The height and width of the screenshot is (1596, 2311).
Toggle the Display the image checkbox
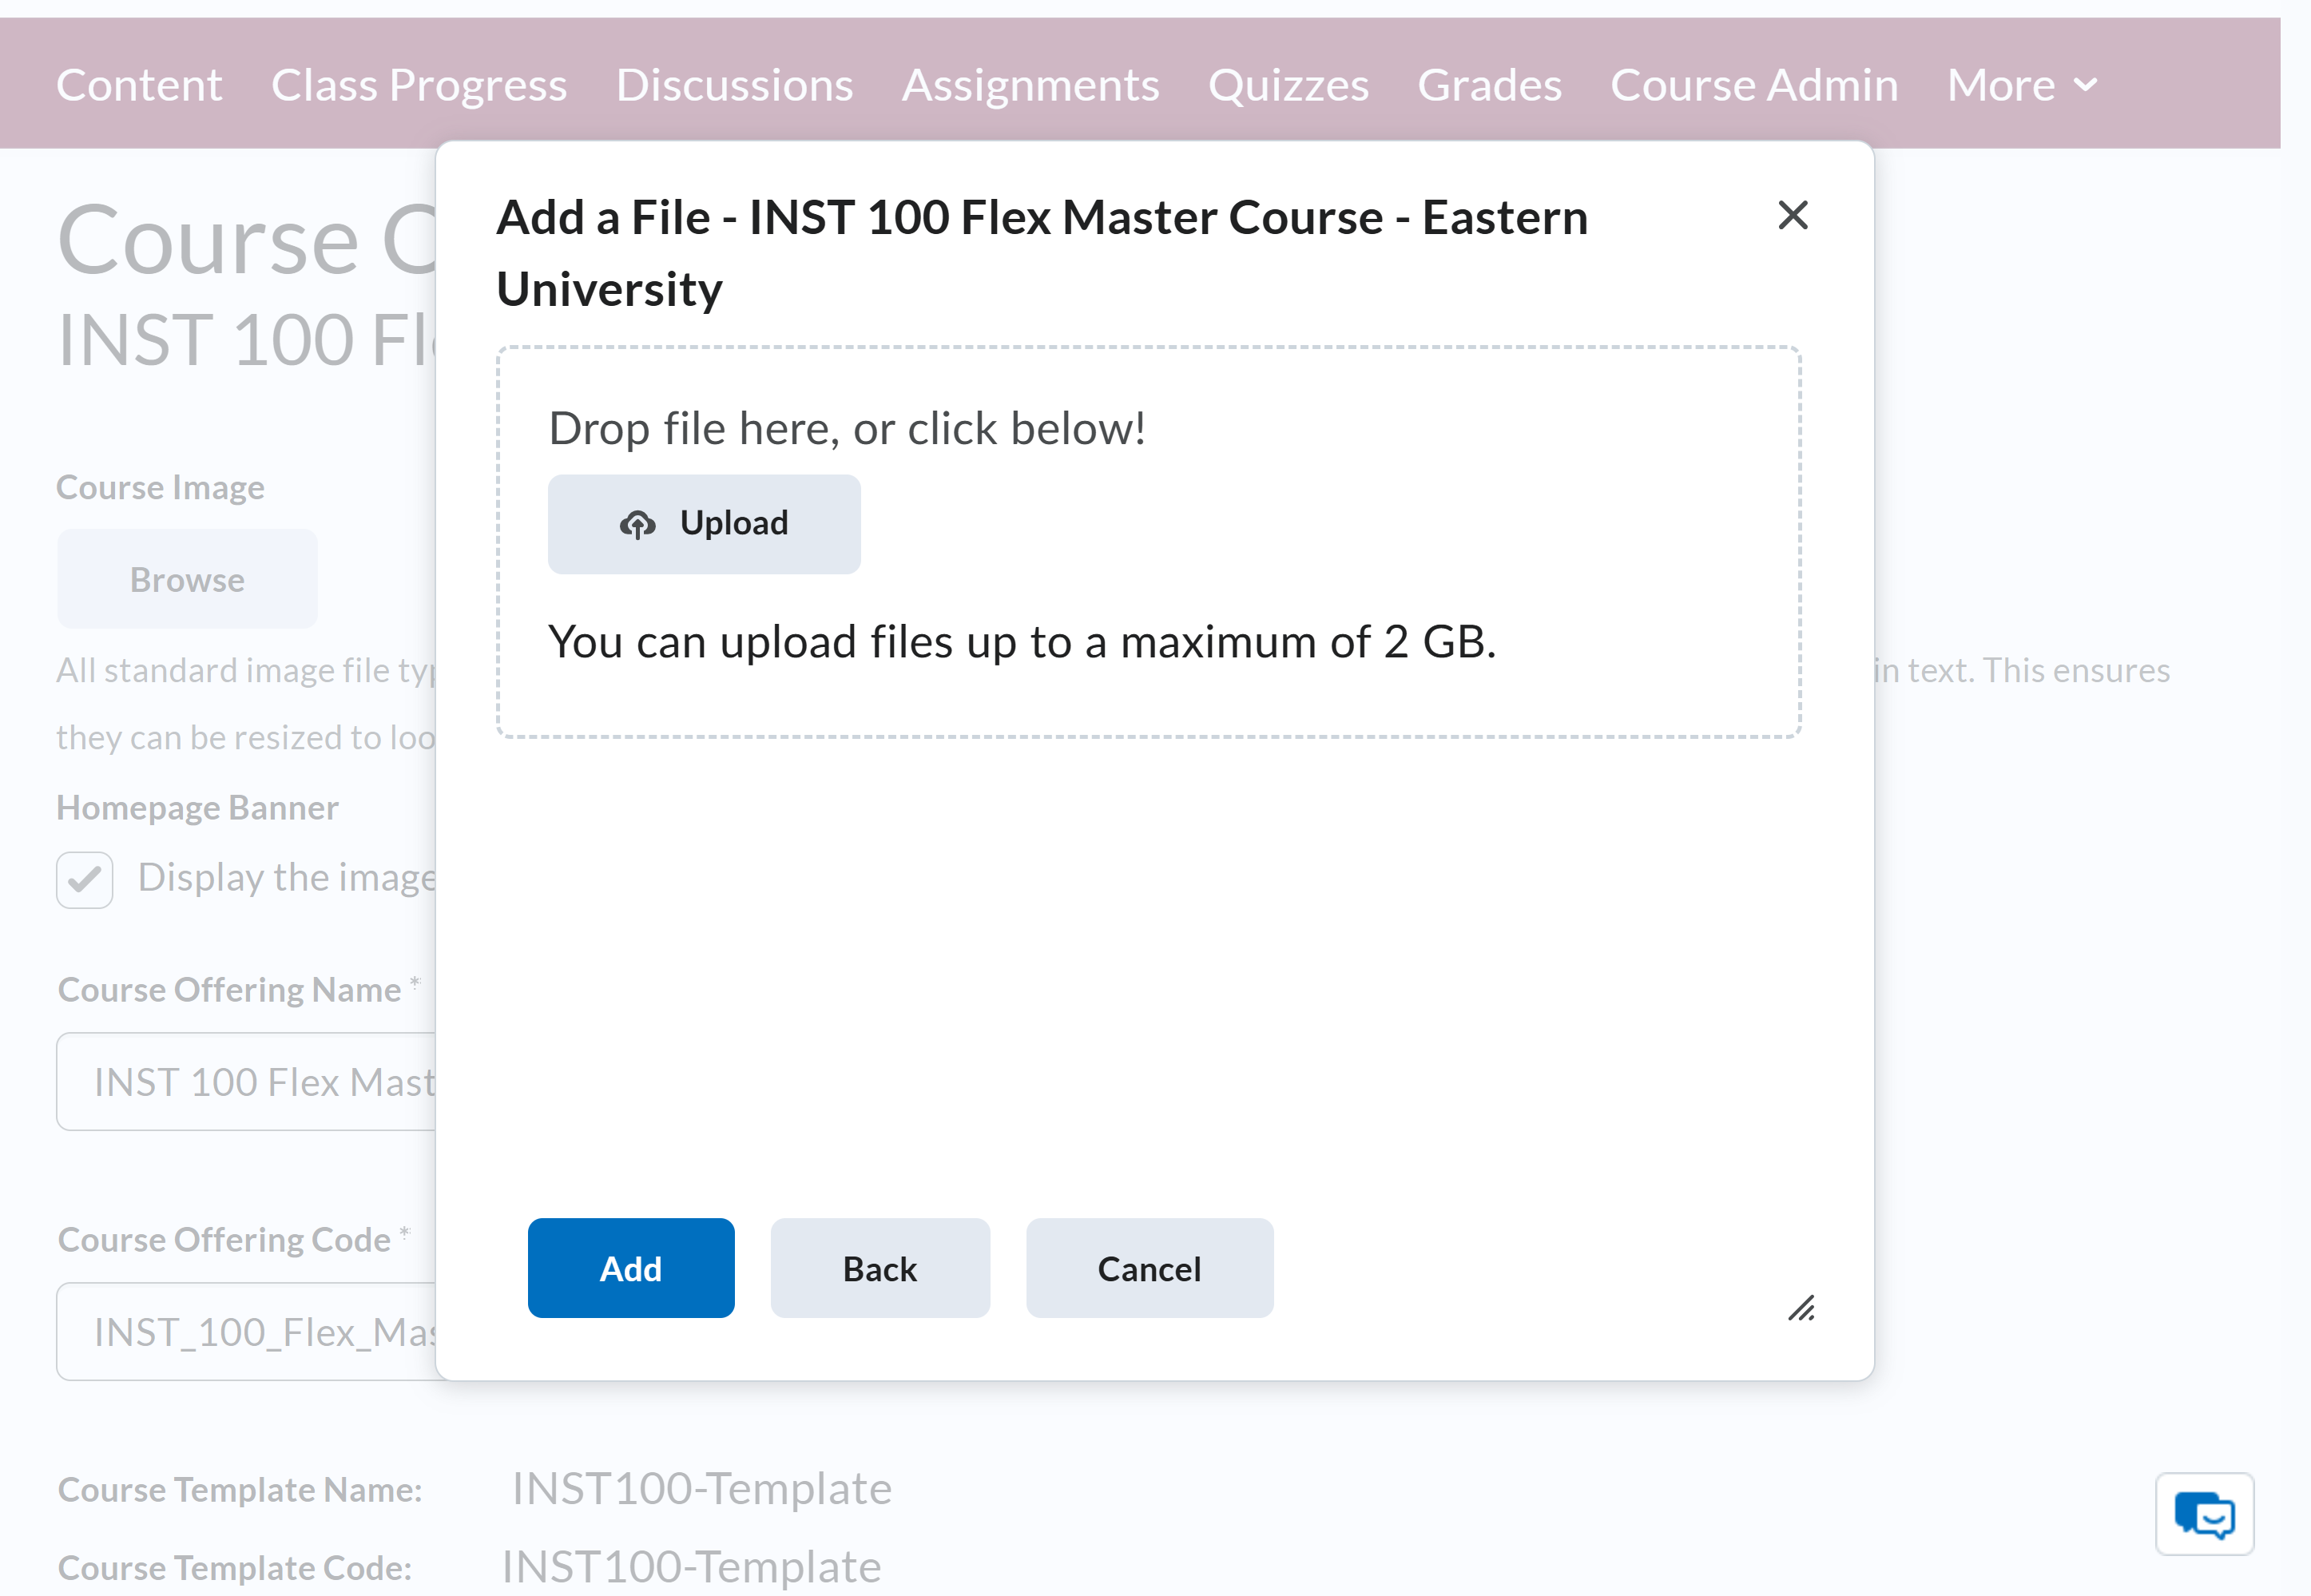84,879
